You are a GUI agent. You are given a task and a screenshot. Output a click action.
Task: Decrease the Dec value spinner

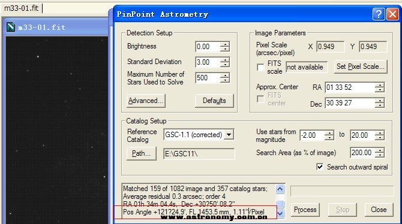pos(380,105)
